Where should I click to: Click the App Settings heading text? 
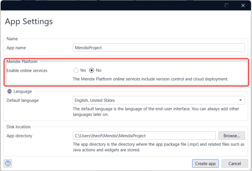[x=29, y=21]
